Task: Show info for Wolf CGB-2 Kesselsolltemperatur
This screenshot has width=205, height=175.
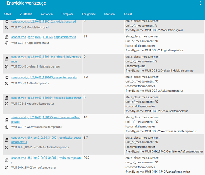Action: [7, 104]
